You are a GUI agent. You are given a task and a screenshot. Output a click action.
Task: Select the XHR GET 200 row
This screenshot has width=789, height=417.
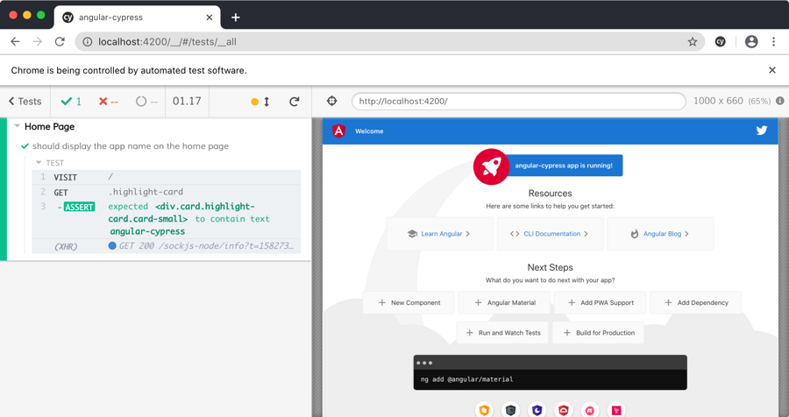tap(167, 246)
